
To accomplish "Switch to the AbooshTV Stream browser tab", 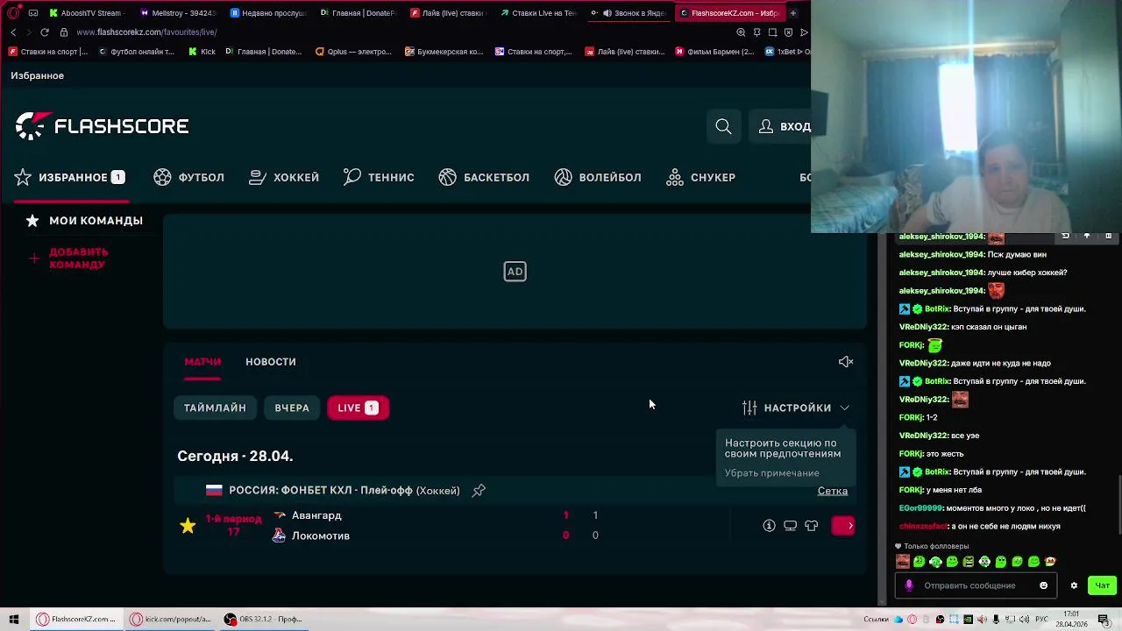I will coord(90,13).
